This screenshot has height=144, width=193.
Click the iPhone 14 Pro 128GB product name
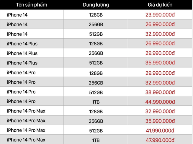21,72
